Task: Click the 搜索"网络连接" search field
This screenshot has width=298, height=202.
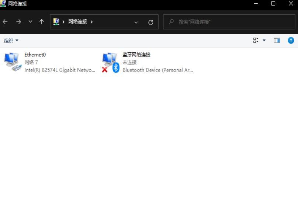Action: 229,22
